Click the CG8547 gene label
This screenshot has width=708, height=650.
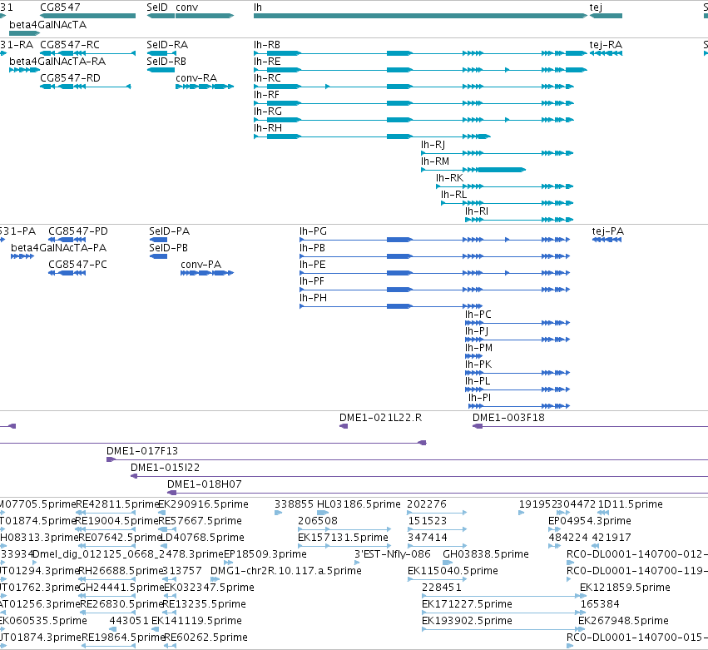pos(60,7)
